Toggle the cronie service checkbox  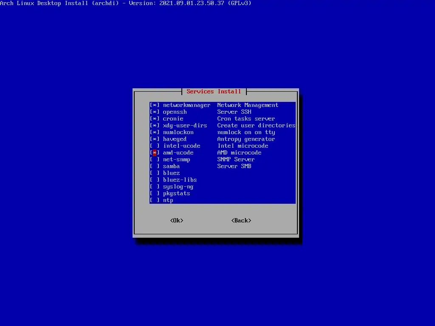[155, 119]
